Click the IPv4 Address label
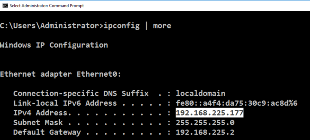The width and height of the screenshot is (310, 140). pos(40,113)
